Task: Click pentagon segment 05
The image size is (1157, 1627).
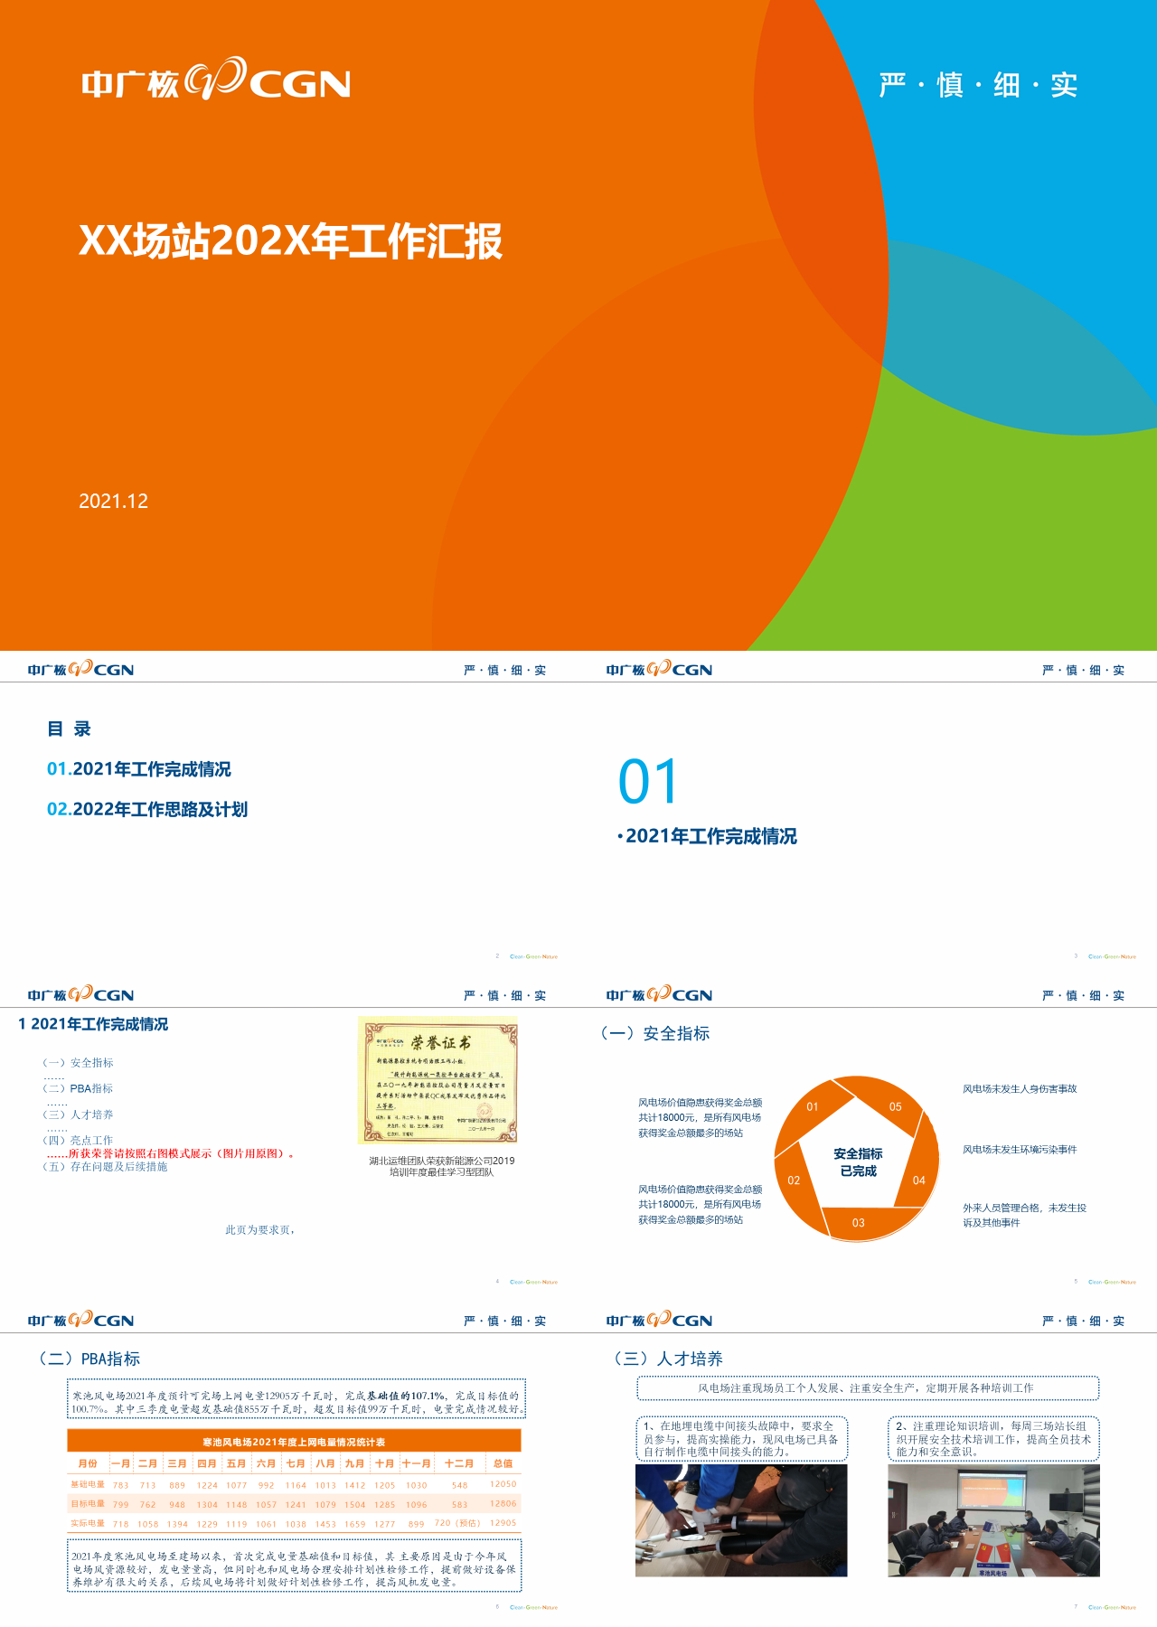Action: pyautogui.click(x=895, y=1106)
